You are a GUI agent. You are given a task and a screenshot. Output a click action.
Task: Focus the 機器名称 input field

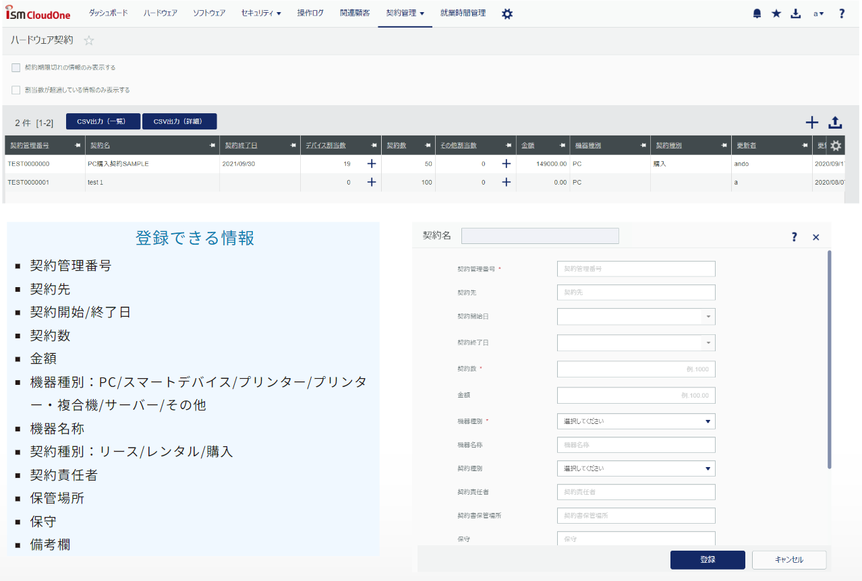tap(636, 445)
